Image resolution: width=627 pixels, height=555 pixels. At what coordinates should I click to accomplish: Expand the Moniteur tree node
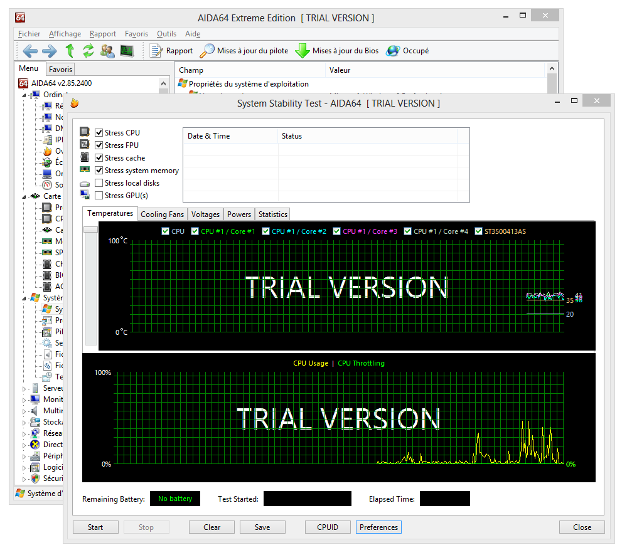coord(24,399)
